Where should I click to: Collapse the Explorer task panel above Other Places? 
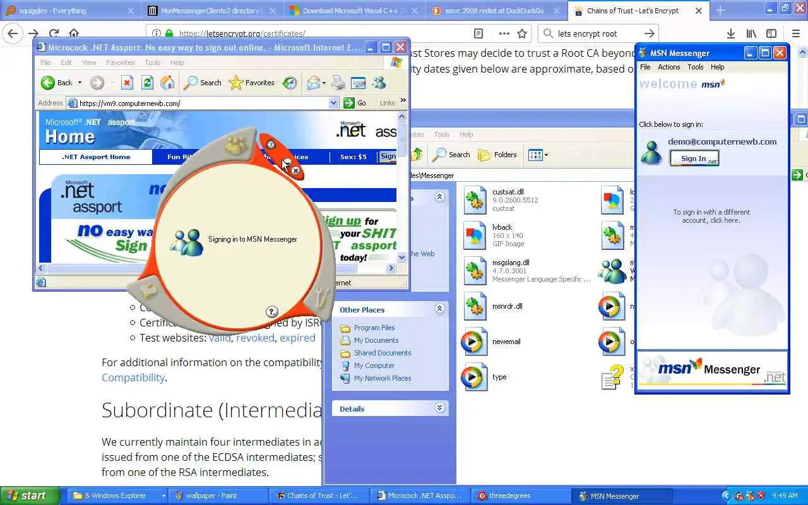coord(439,197)
